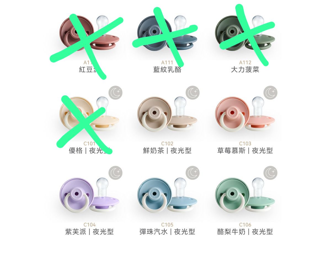The width and height of the screenshot is (331, 268).
Task: Select the purple 紫芙派 pacifier image
Action: 89,195
